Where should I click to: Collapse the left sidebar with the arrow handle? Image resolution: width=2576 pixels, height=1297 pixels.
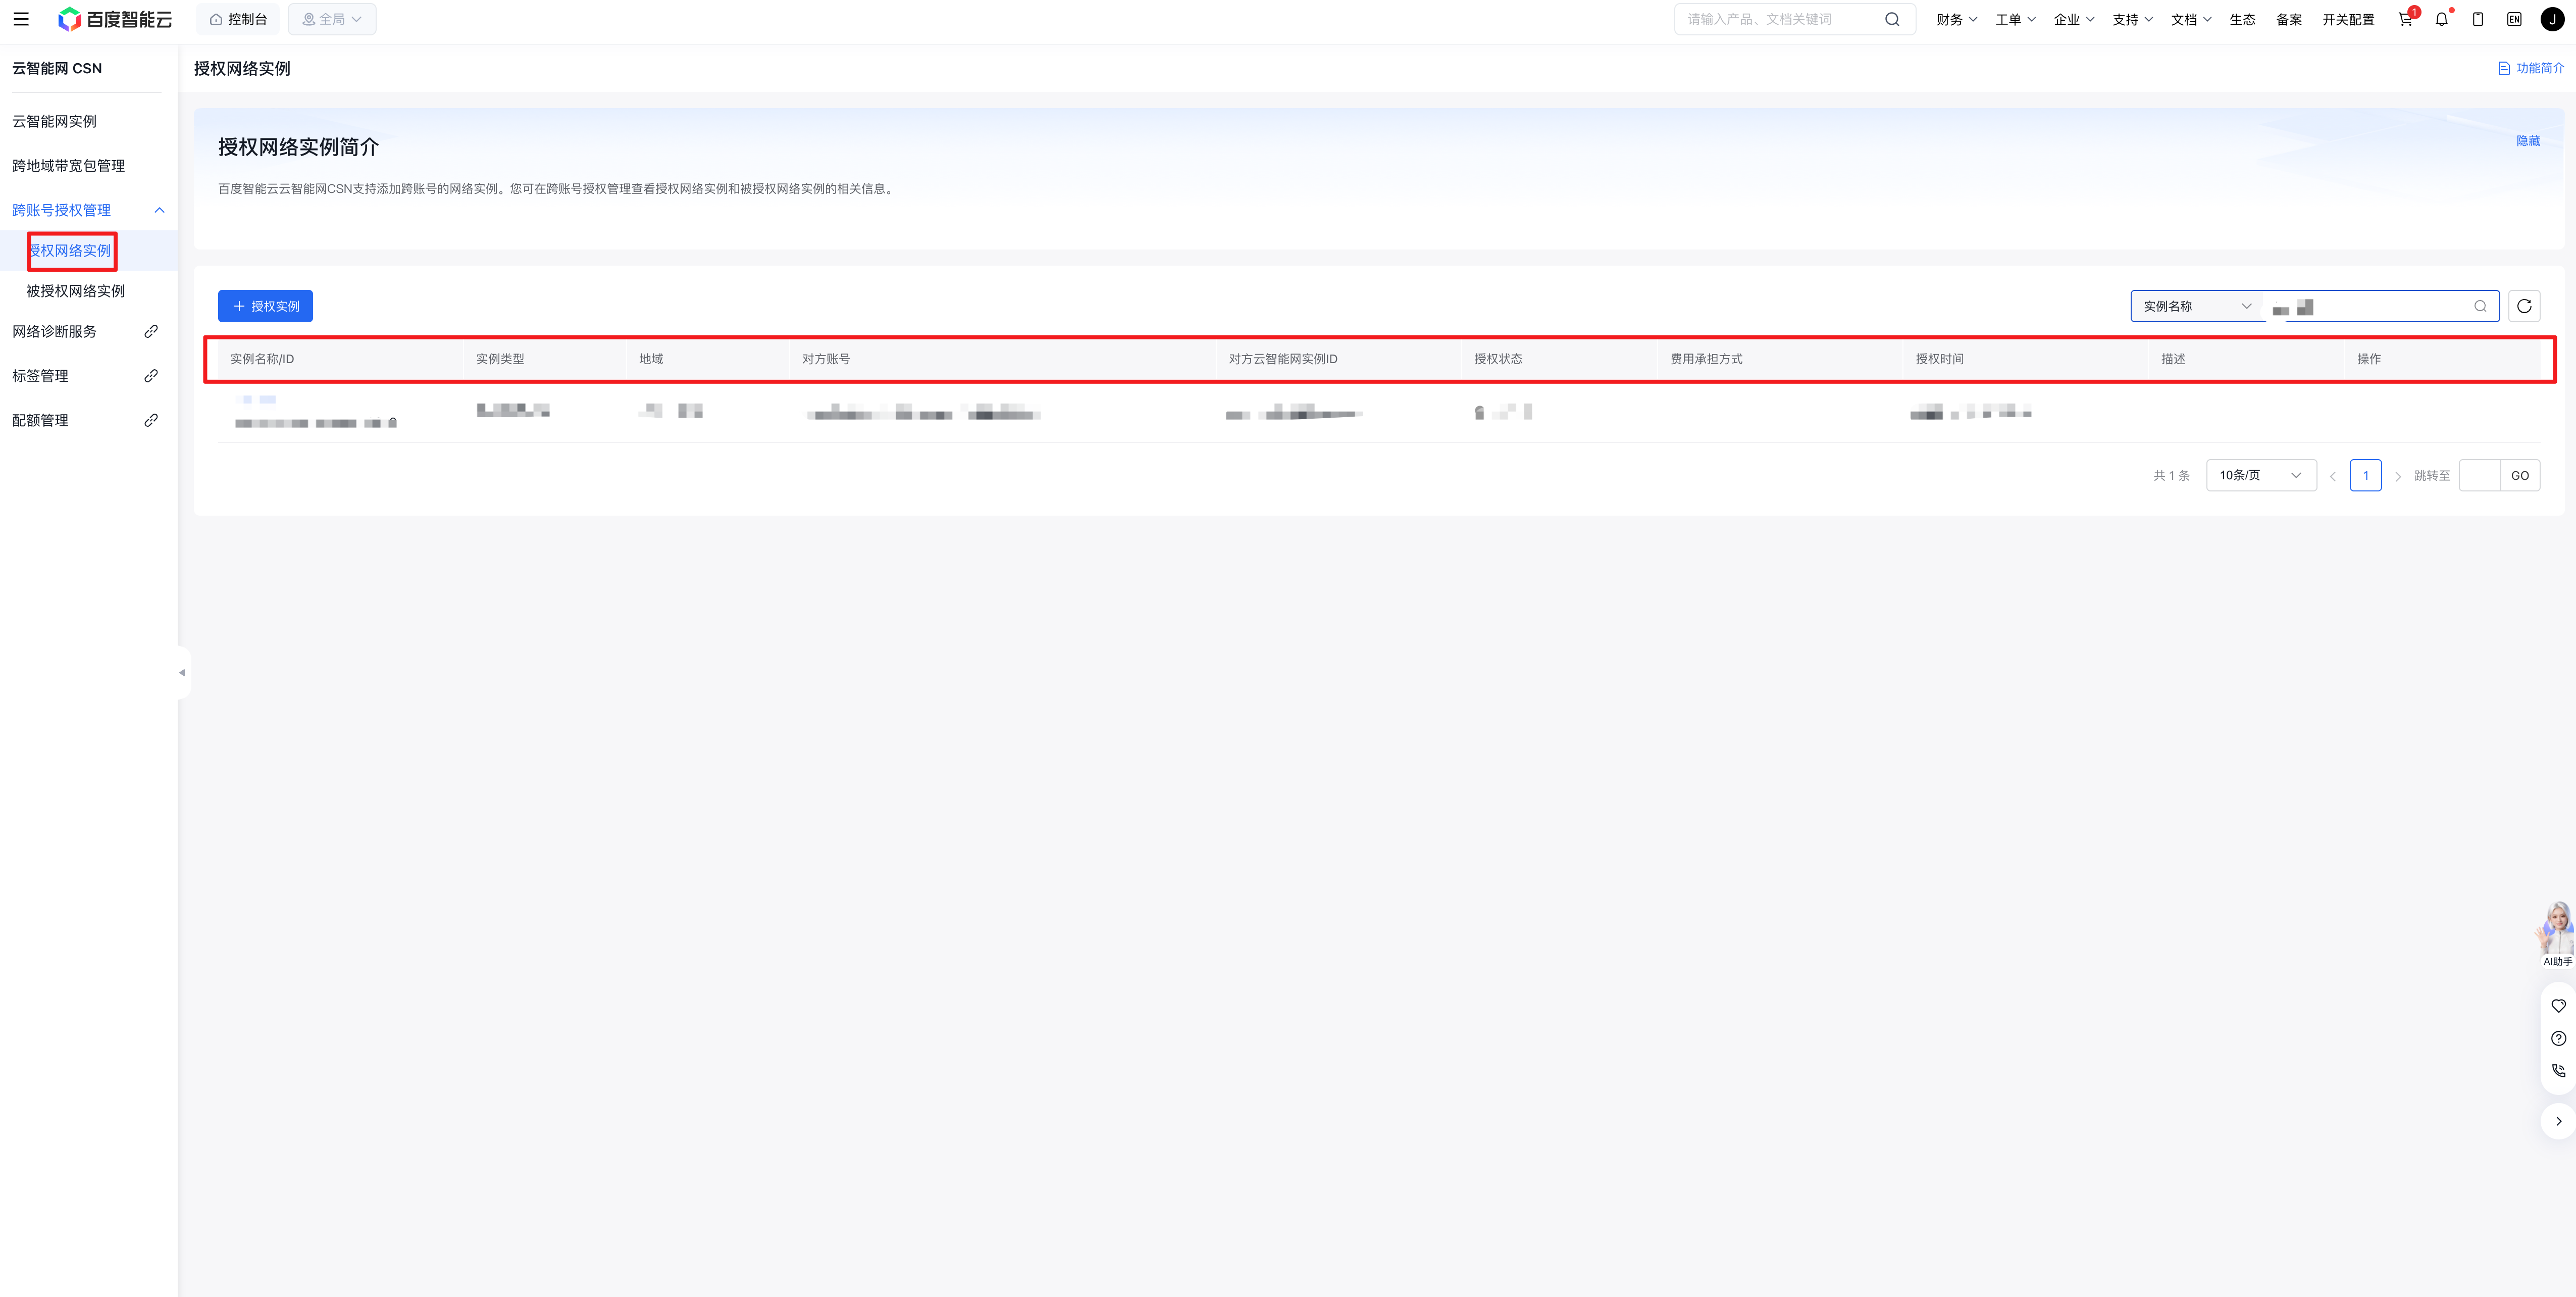pos(182,672)
